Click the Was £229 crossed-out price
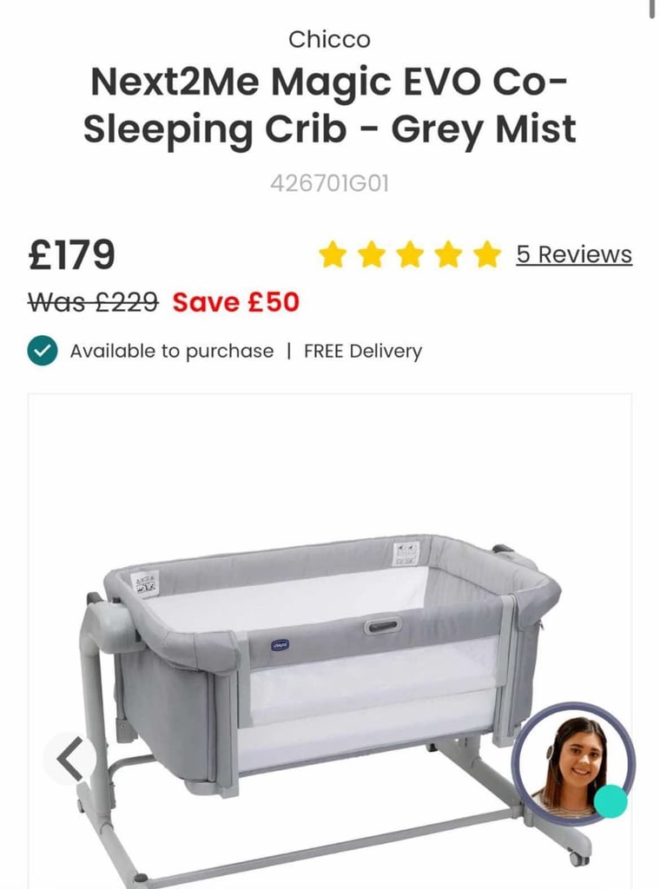Screen dimensions: 660x889 coord(93,301)
